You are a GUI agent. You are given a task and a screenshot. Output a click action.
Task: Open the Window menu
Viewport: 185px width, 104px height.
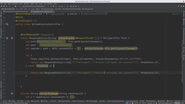pos(50,4)
